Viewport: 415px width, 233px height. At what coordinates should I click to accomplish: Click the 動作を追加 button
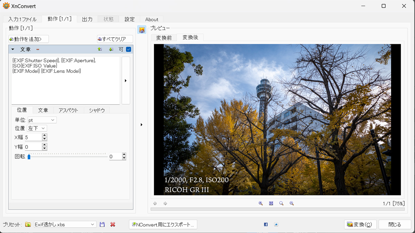28,39
